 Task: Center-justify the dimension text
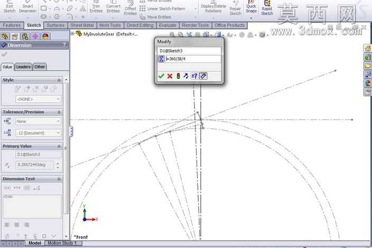(x=16, y=225)
